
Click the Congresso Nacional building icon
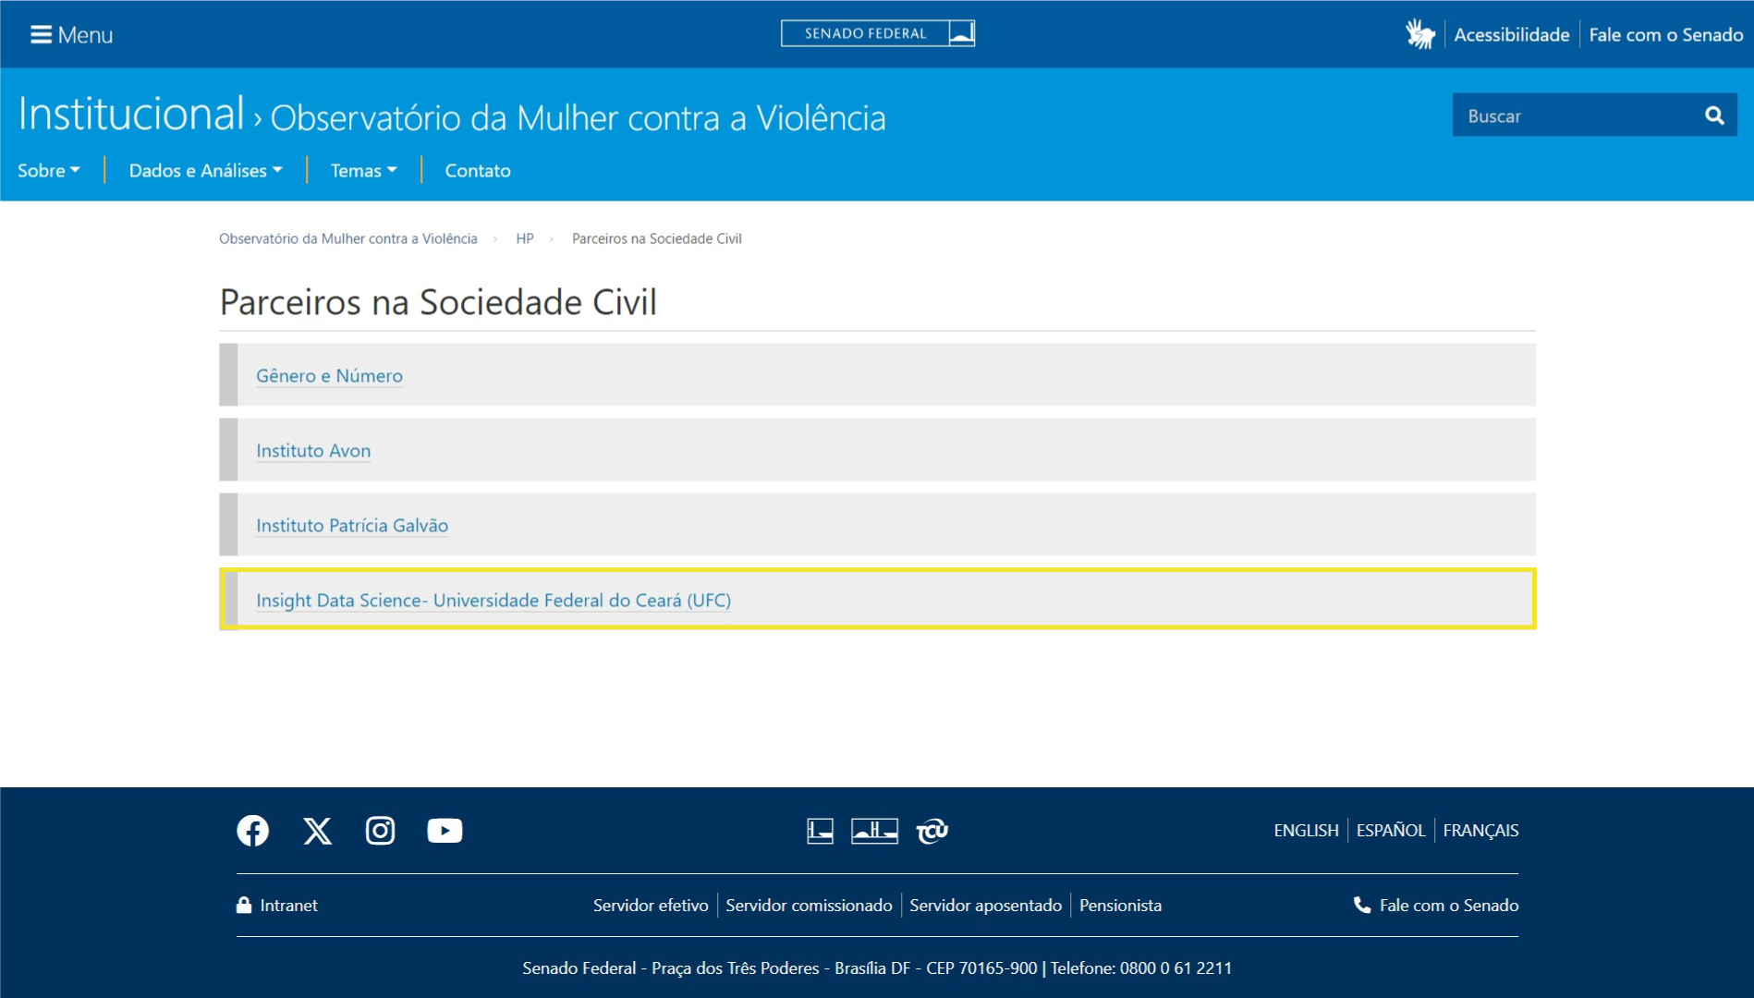point(874,831)
